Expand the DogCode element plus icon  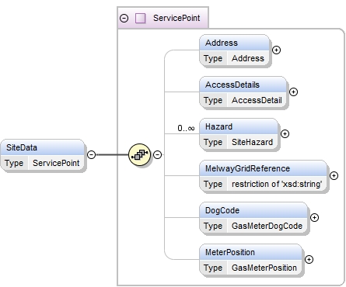click(314, 217)
